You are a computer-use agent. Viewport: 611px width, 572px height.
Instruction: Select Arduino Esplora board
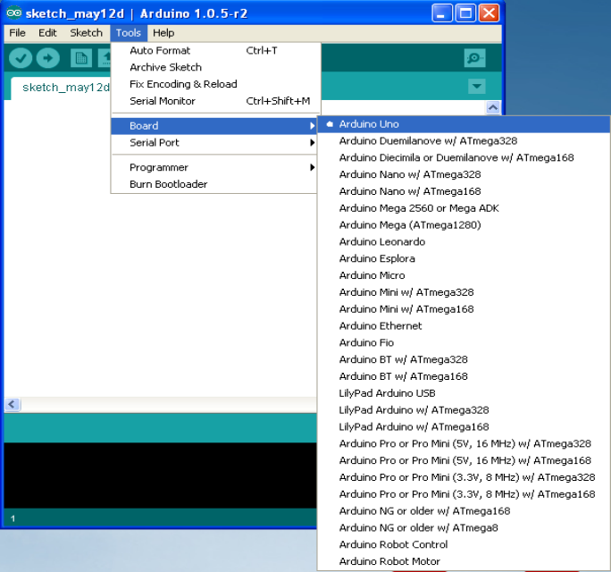point(464,258)
